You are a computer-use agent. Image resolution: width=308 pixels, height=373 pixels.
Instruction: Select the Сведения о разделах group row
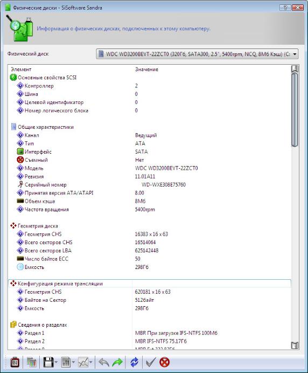click(x=150, y=324)
